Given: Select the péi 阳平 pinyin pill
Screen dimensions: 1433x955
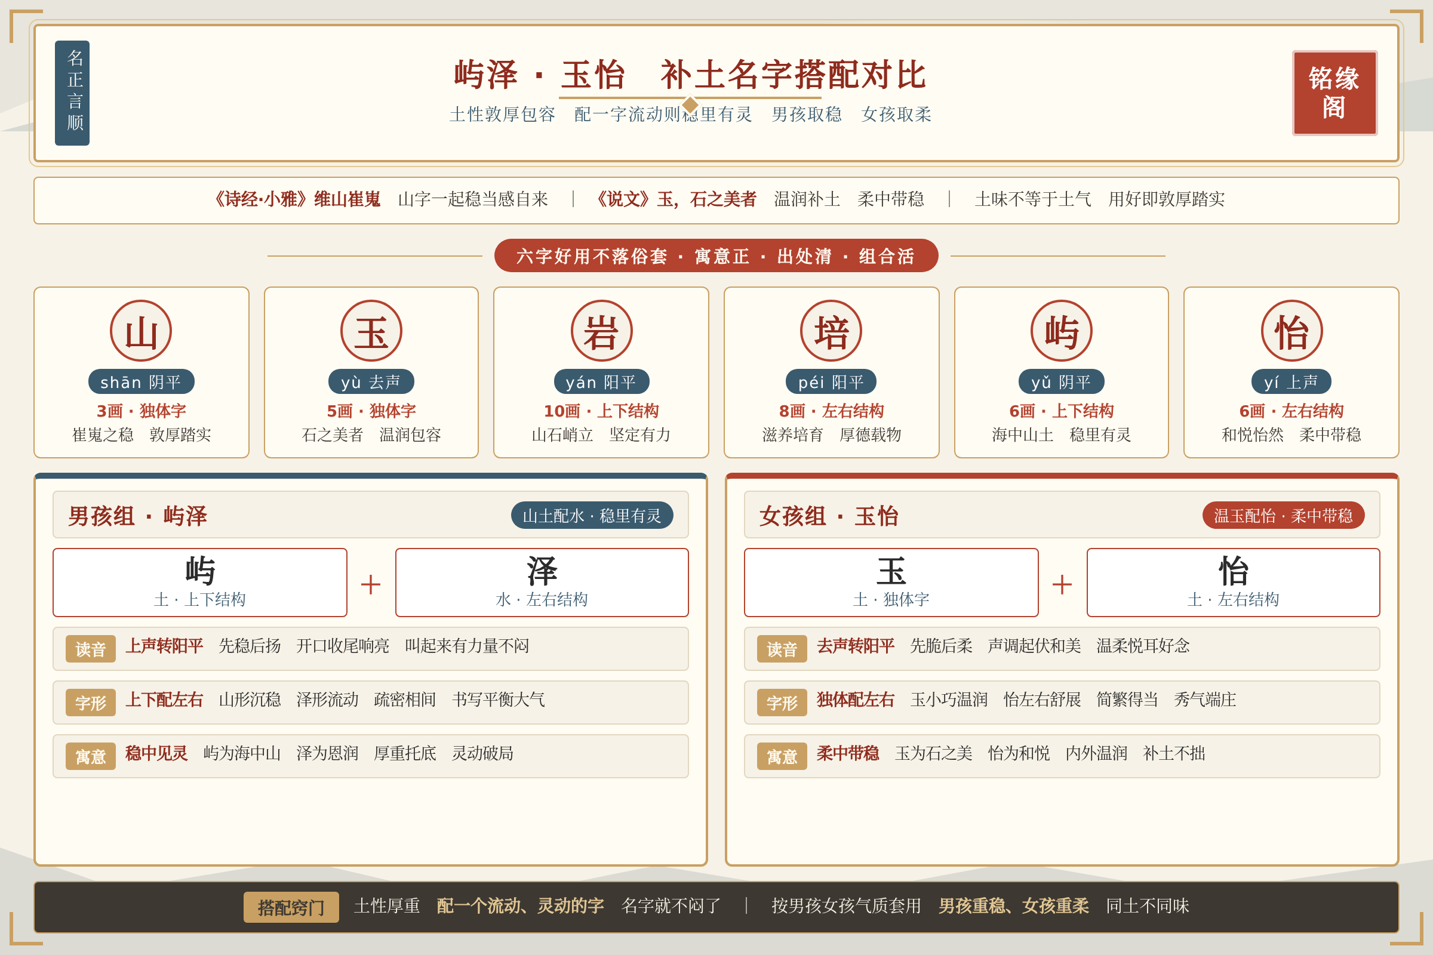Looking at the screenshot, I should 831,382.
